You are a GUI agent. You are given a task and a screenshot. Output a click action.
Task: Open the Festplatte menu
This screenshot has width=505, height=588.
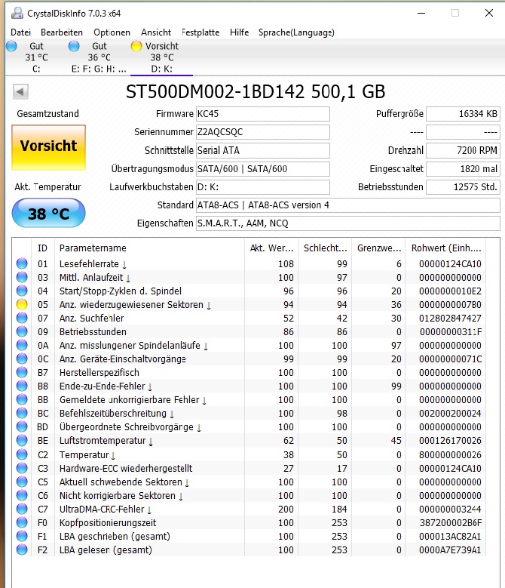[x=200, y=32]
